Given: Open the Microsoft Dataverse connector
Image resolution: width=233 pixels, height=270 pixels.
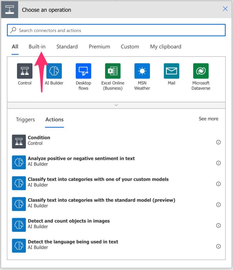Looking at the screenshot, I should click(201, 71).
